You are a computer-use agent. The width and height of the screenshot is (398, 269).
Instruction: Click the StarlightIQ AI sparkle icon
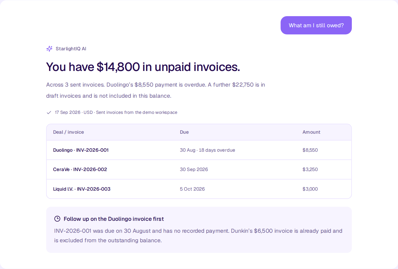click(49, 49)
